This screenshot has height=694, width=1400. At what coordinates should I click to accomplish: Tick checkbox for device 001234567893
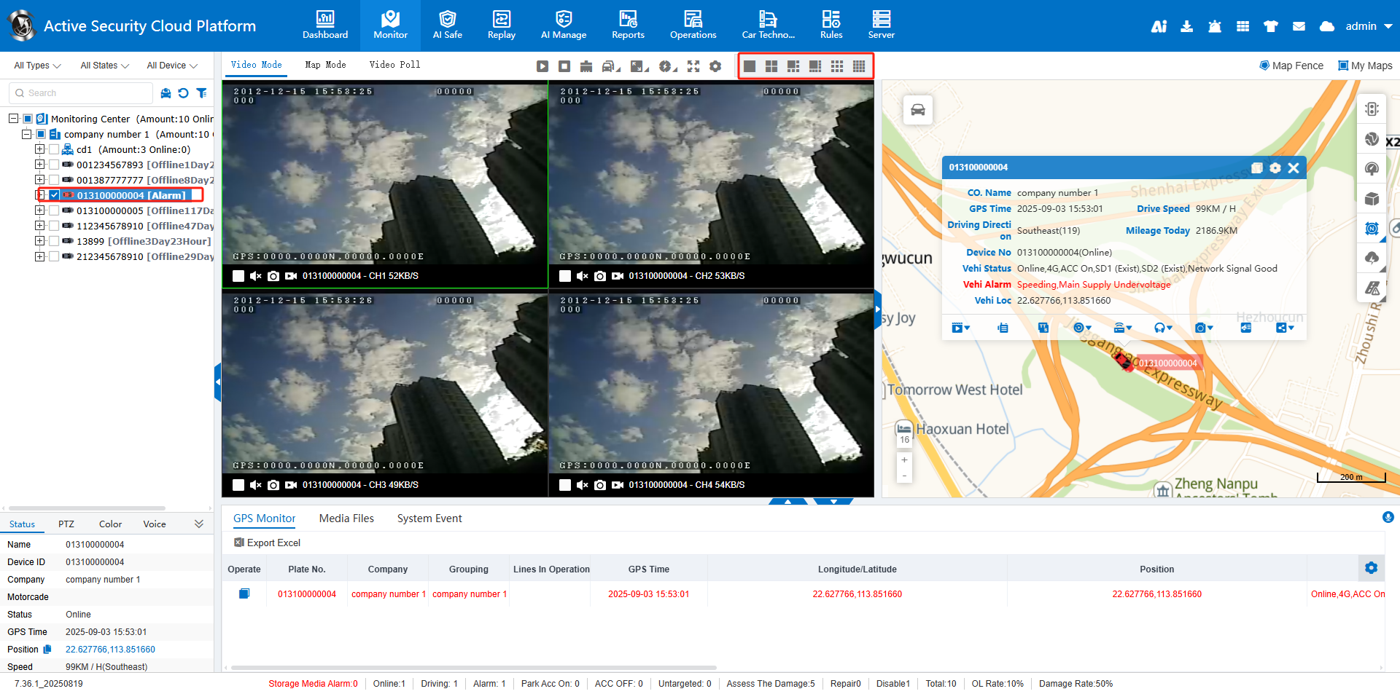(54, 165)
